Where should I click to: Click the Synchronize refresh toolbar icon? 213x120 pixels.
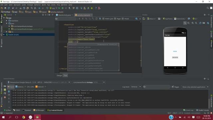pos(9,8)
